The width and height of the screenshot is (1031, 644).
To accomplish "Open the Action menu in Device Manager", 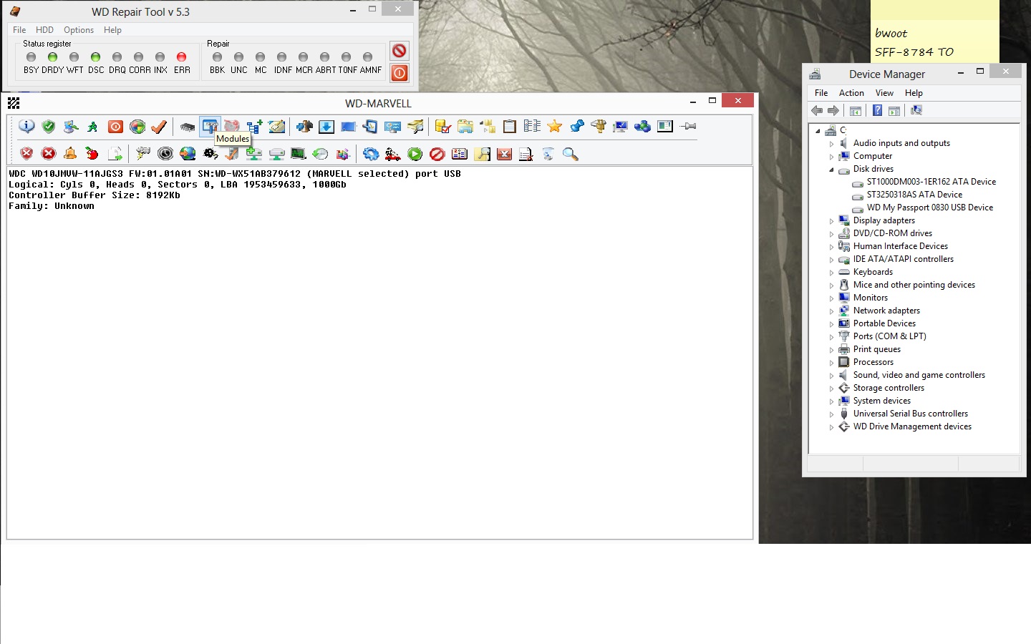I will coord(851,93).
